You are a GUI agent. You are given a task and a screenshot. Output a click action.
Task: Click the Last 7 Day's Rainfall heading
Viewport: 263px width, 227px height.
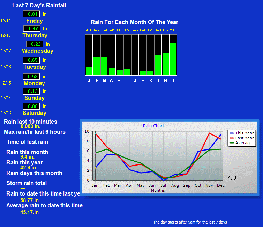pos(39,5)
